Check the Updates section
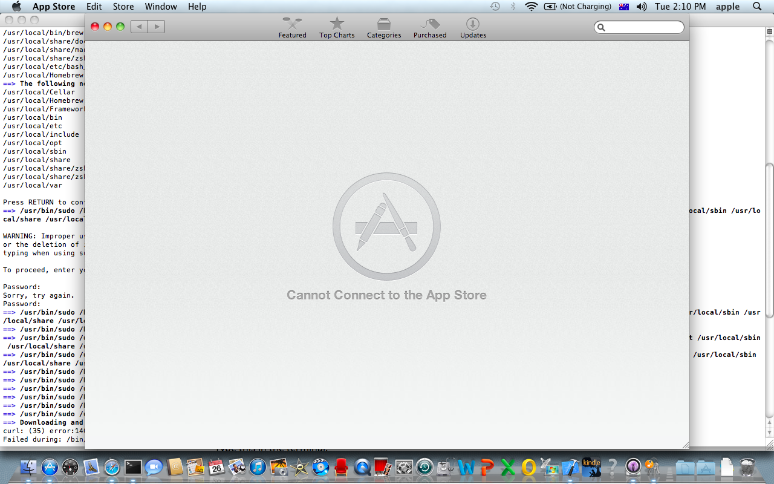 [473, 28]
